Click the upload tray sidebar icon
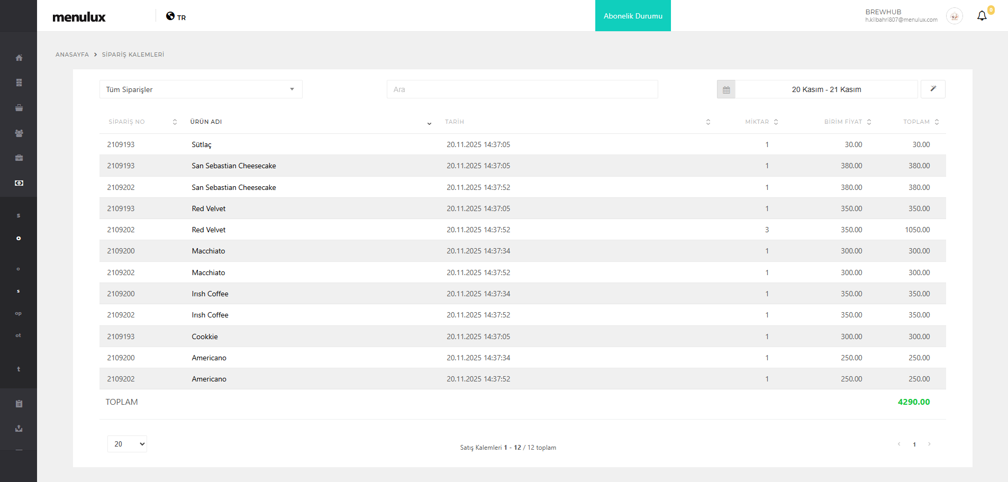The image size is (1008, 482). 19,429
